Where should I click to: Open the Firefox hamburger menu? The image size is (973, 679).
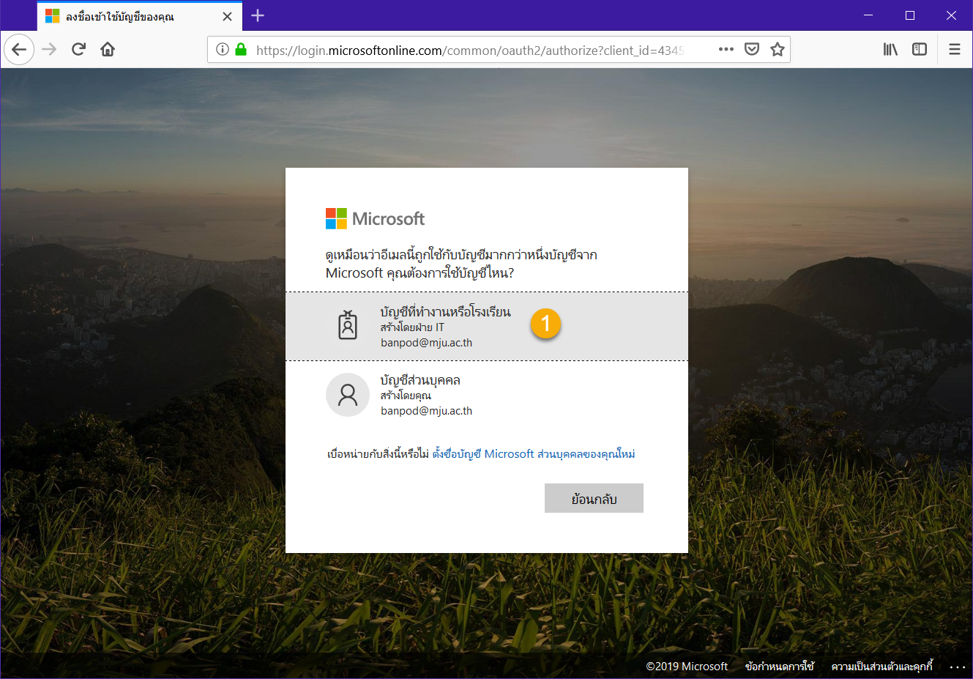click(x=954, y=50)
